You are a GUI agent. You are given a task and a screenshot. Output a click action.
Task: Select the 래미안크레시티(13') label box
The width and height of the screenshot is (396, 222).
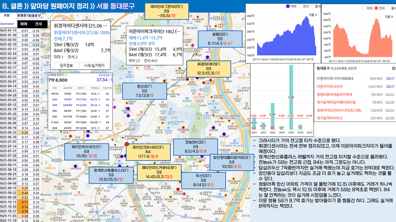click(148, 152)
